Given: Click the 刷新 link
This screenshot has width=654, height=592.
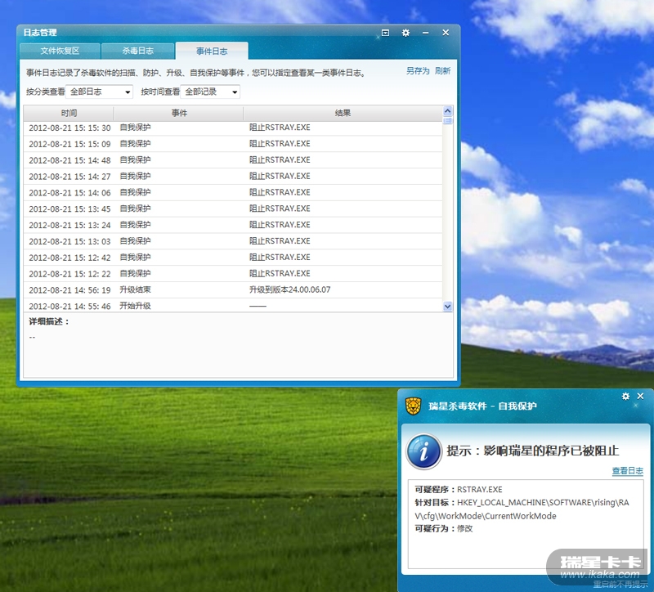Looking at the screenshot, I should click(442, 71).
